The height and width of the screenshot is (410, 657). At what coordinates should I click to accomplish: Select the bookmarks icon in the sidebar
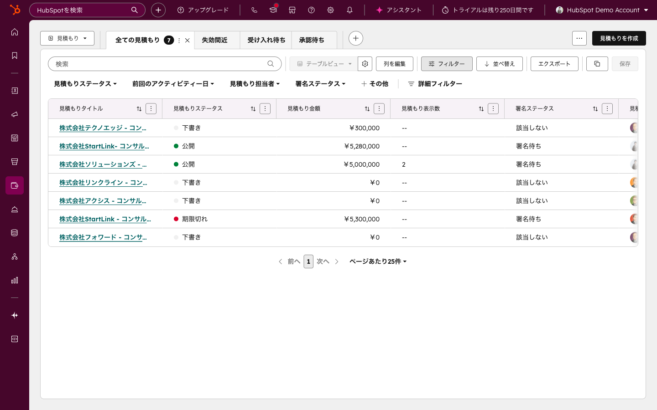coord(15,56)
